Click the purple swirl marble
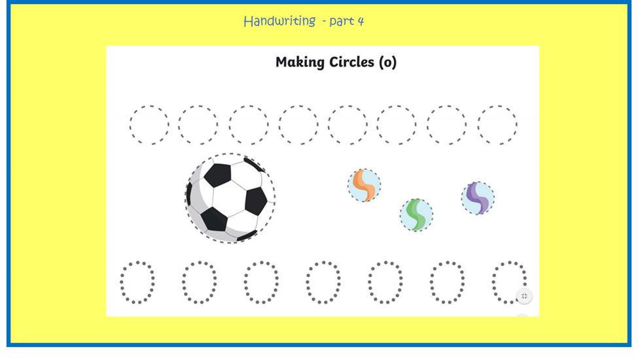Image resolution: width=638 pixels, height=358 pixels. point(478,198)
